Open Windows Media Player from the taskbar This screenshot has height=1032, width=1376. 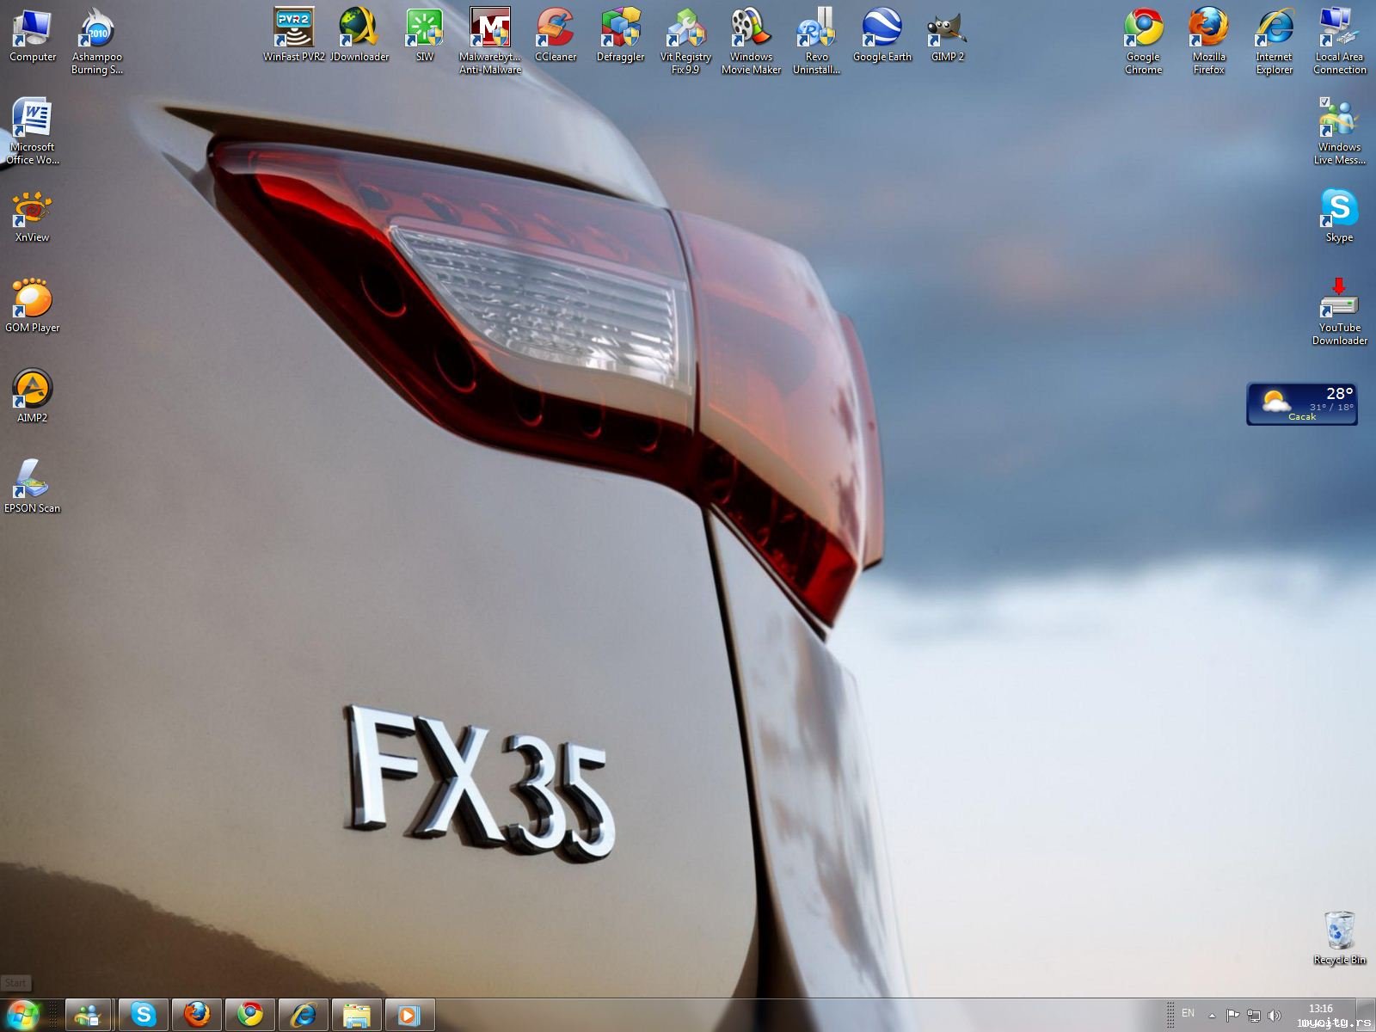409,1016
